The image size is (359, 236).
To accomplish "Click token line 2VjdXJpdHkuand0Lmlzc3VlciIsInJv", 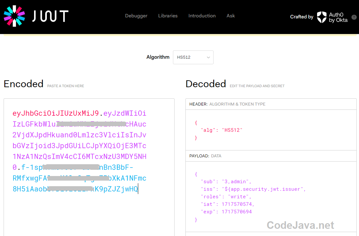I will 80,135.
